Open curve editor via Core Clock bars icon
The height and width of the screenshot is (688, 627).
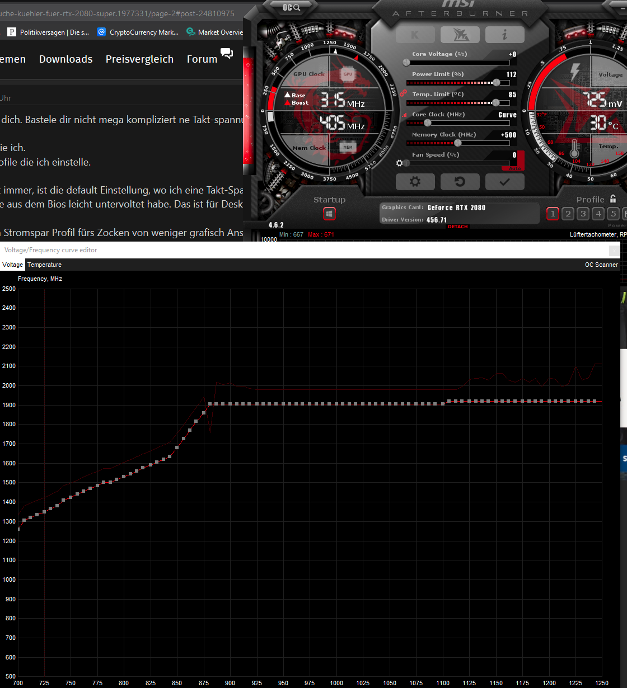pyautogui.click(x=404, y=114)
